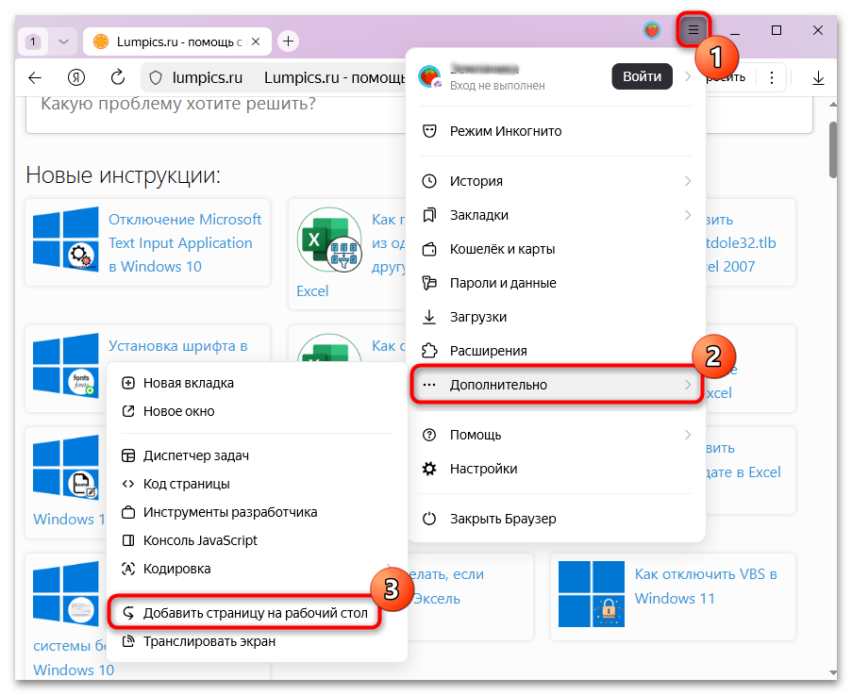The width and height of the screenshot is (852, 695).
Task: Expand the Закладки submenu arrow
Action: [690, 214]
